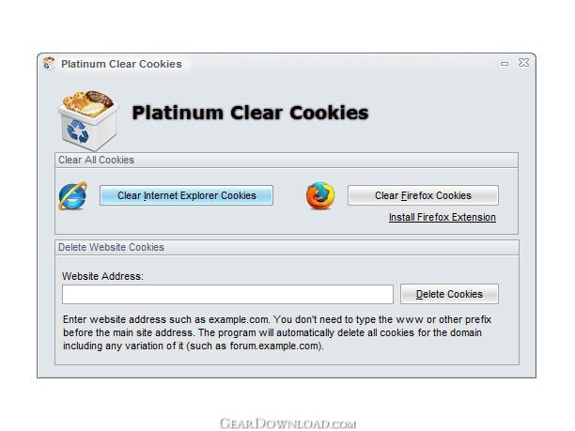Clear Firefox cookies
575x431 pixels.
423,195
